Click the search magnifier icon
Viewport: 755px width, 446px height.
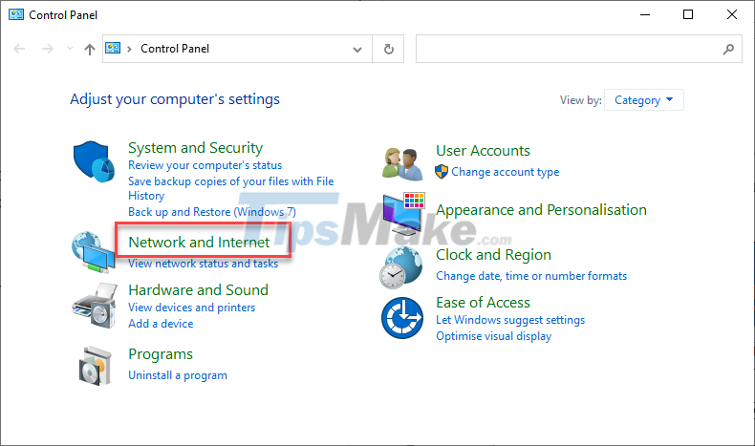(x=728, y=49)
